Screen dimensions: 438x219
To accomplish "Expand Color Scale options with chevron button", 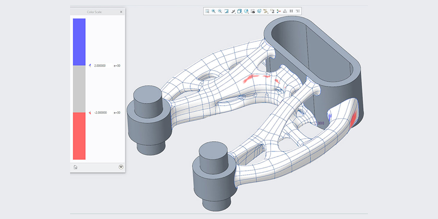I will click(x=121, y=167).
